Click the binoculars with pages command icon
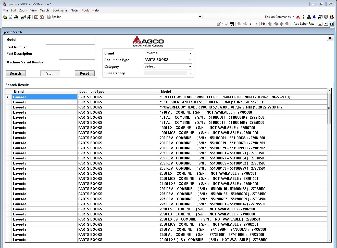This screenshot has height=248, width=337. click(320, 17)
